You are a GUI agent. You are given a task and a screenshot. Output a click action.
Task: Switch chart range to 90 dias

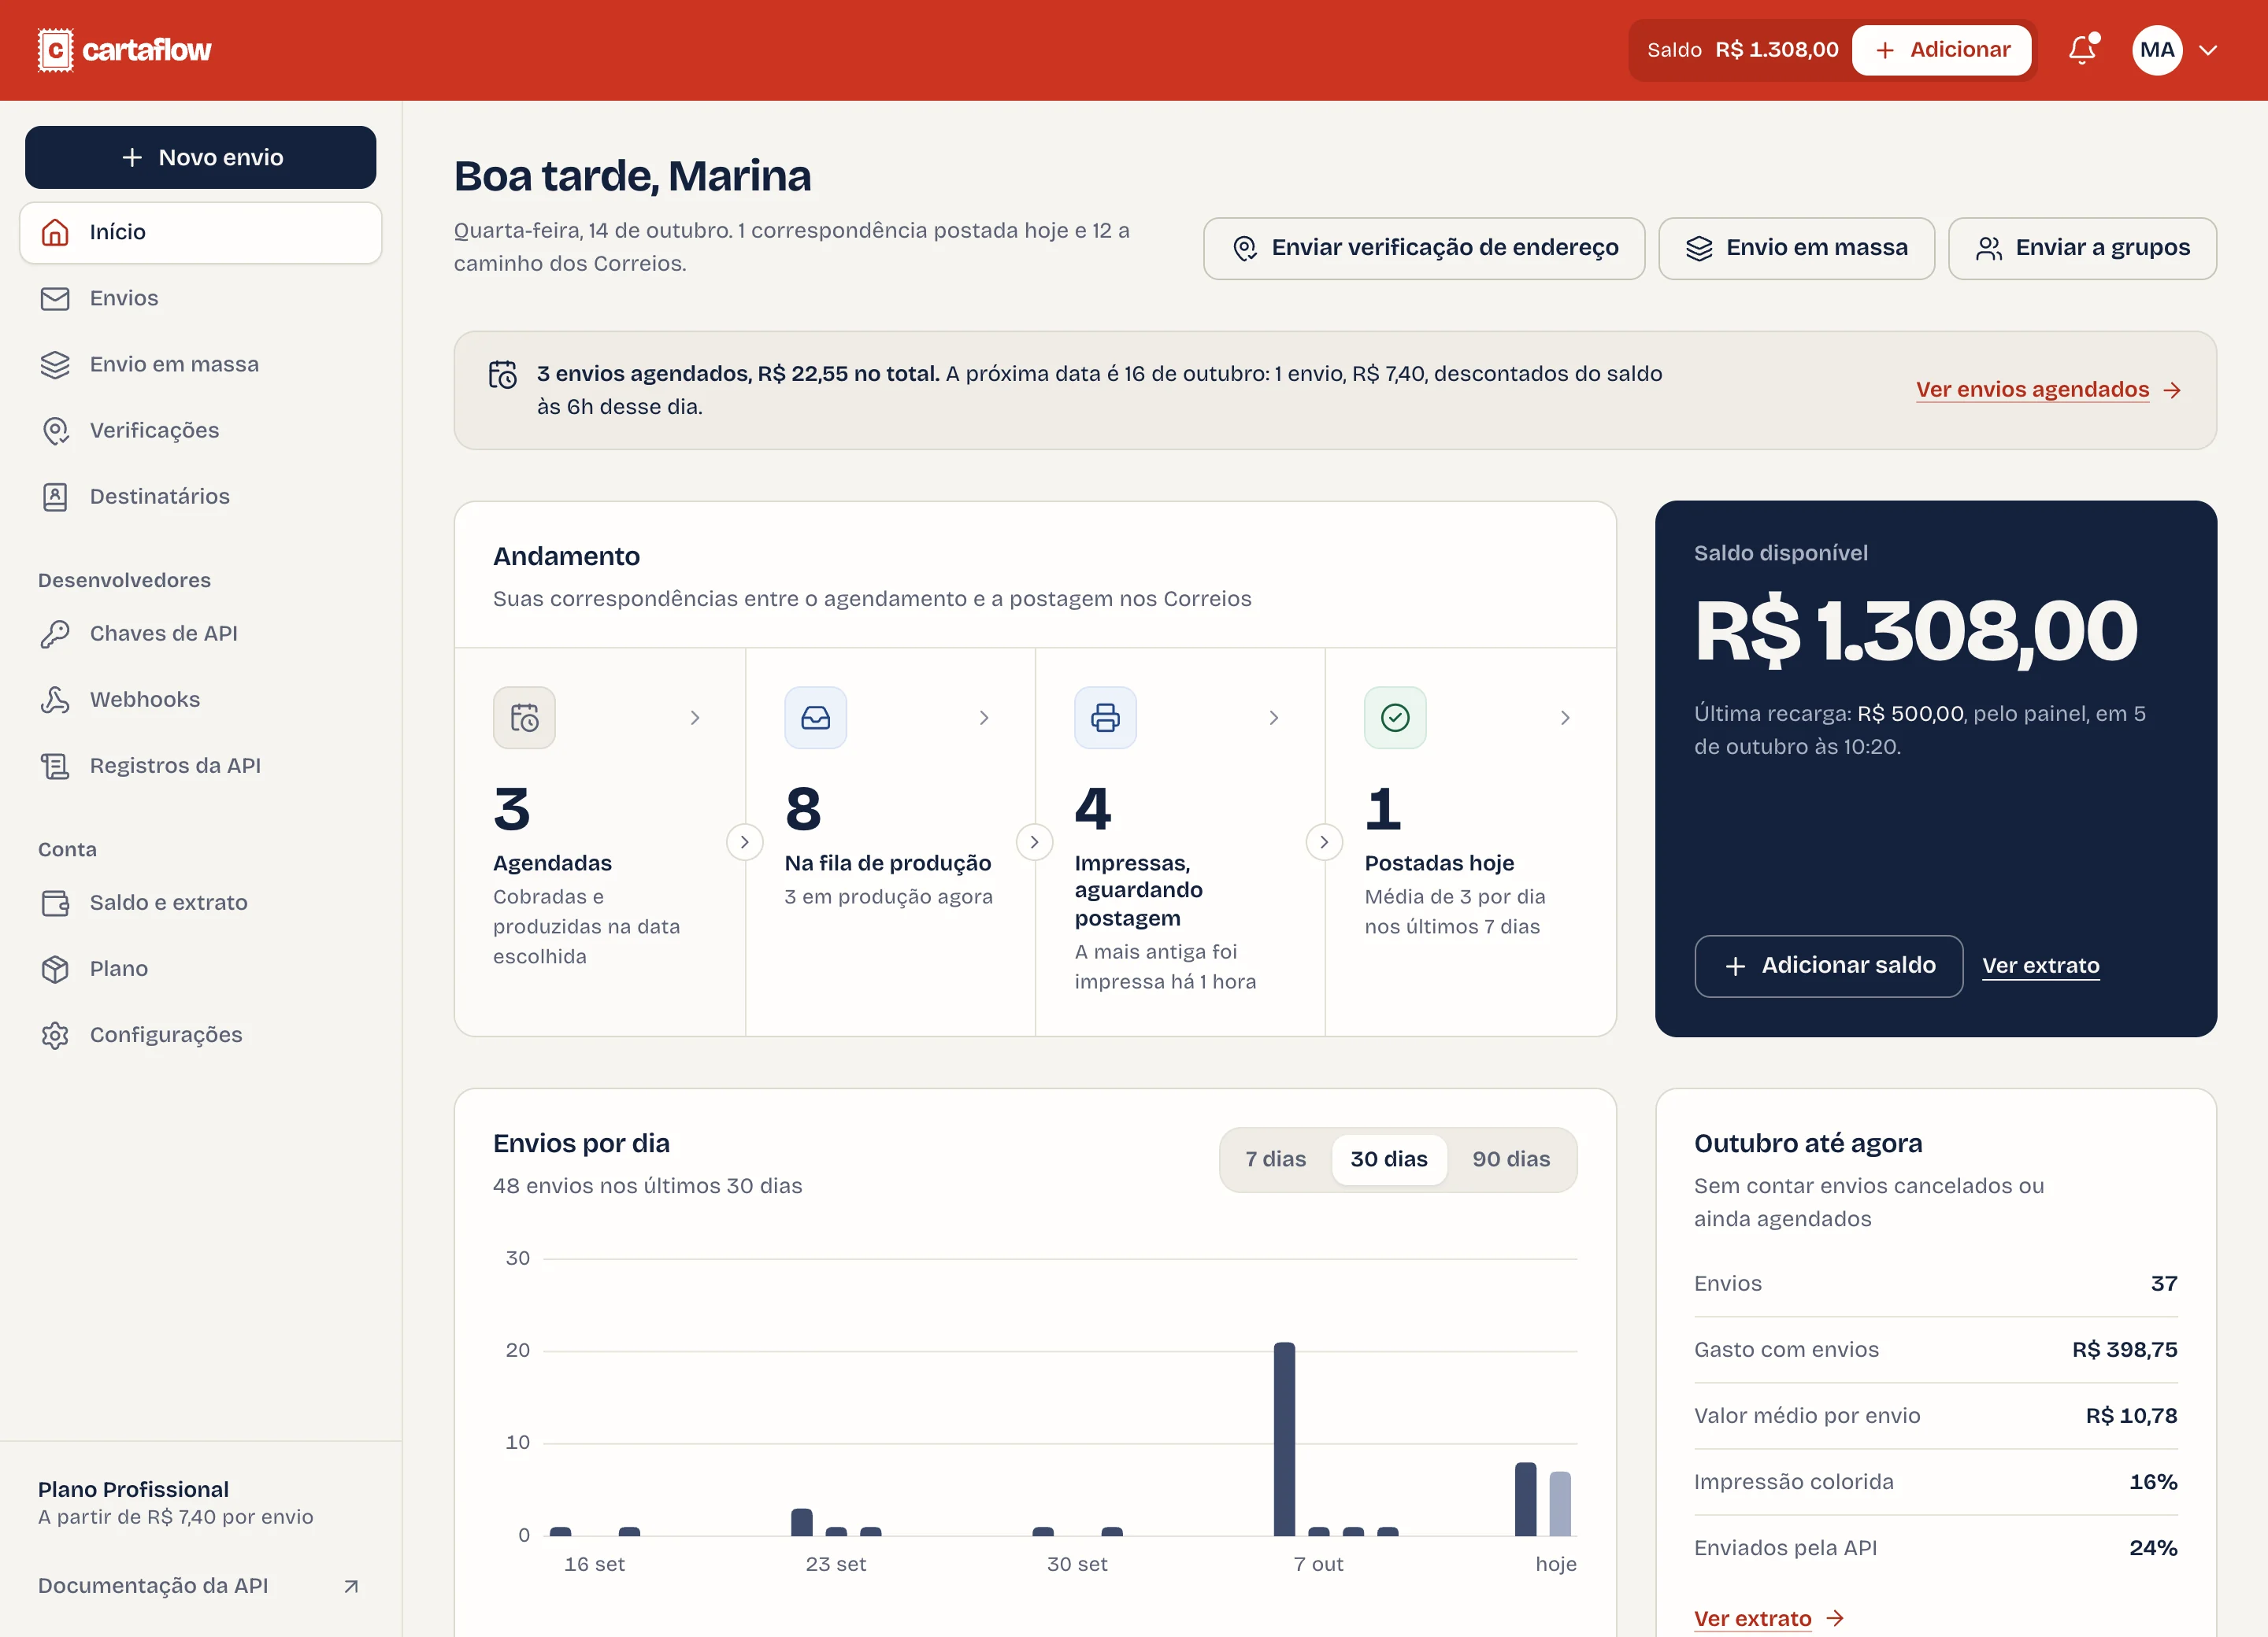(x=1511, y=1159)
